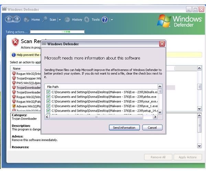The height and width of the screenshot is (171, 206).
Task: Open the Scan menu item
Action: coord(53,20)
